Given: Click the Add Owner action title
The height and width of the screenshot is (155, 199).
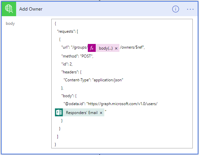Looking at the screenshot, I should tap(31, 9).
